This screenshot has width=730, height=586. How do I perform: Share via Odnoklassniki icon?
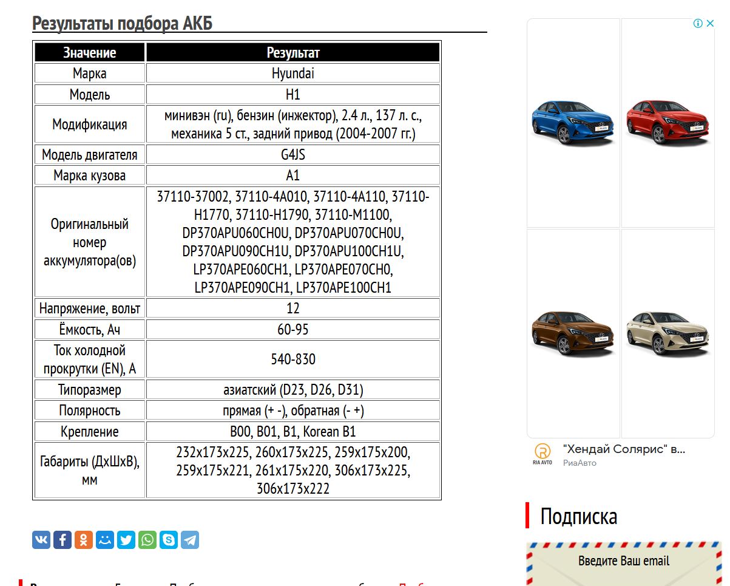(x=84, y=540)
